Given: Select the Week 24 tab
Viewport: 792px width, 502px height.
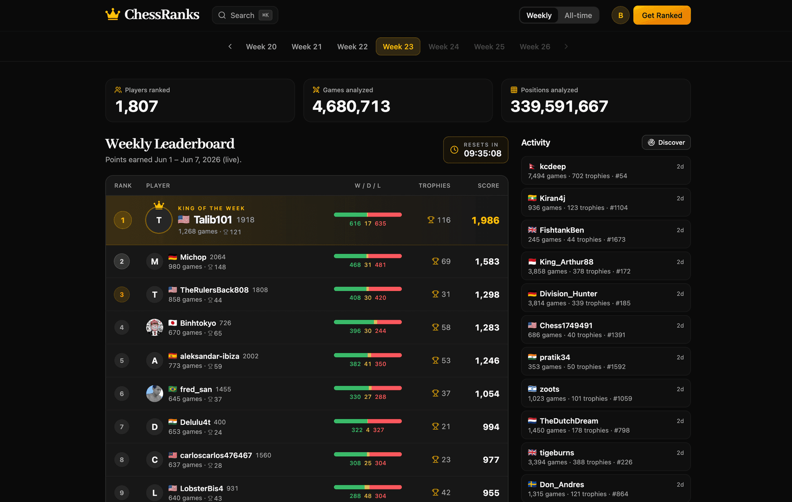Looking at the screenshot, I should [x=444, y=46].
